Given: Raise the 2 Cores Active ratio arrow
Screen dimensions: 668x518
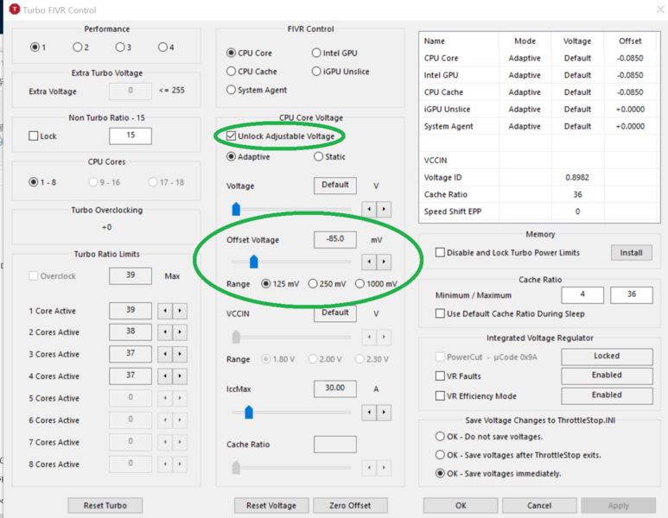Looking at the screenshot, I should tap(180, 332).
